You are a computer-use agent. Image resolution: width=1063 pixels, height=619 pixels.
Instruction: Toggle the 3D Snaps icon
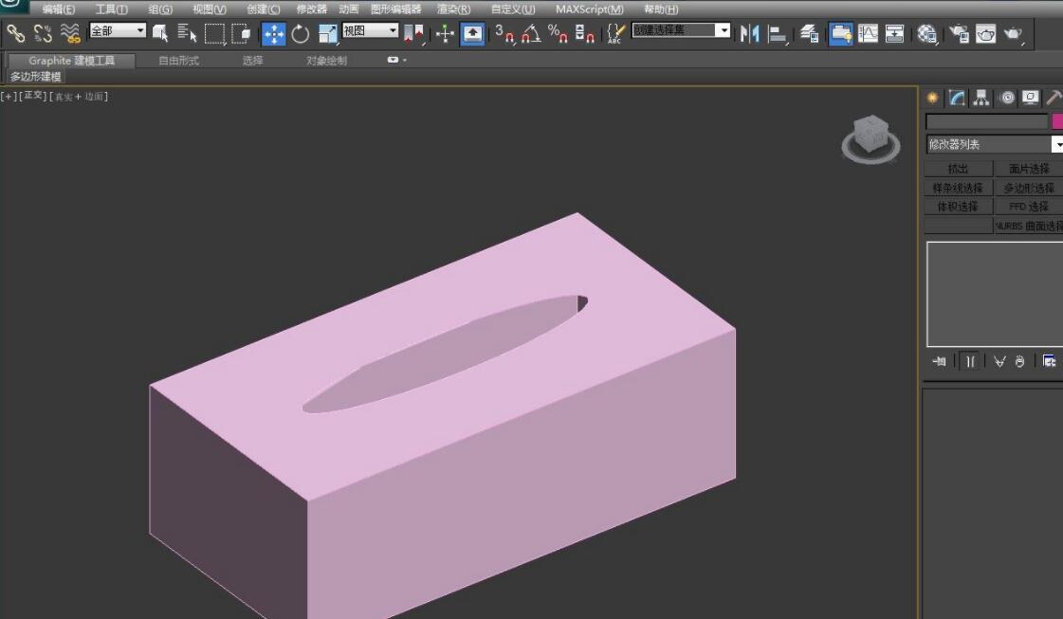pyautogui.click(x=504, y=34)
